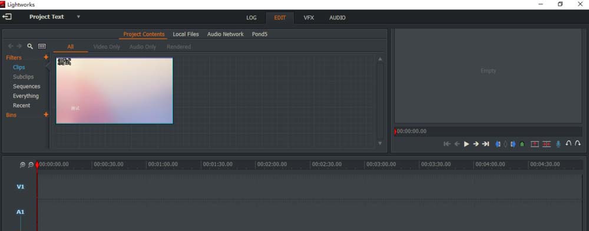Nudge one frame back in viewer
Image resolution: width=589 pixels, height=231 pixels.
[x=457, y=144]
